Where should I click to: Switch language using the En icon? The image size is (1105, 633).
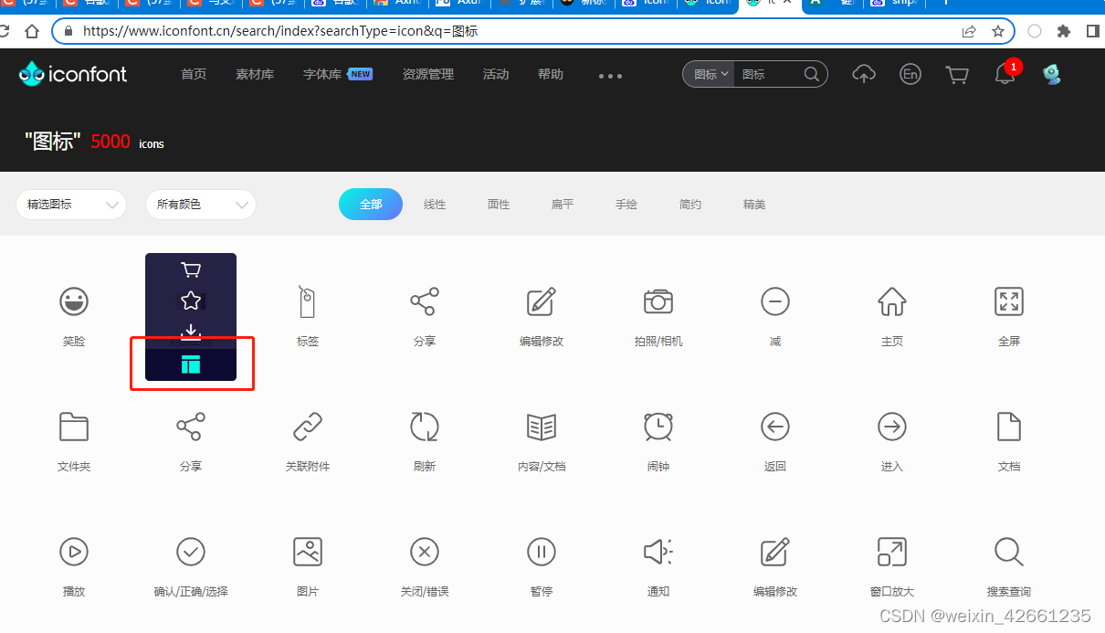coord(910,74)
